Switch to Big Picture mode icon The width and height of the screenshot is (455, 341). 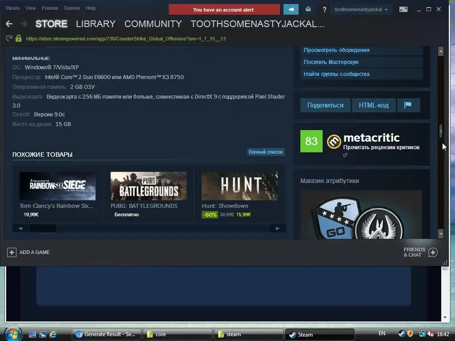pos(403,9)
